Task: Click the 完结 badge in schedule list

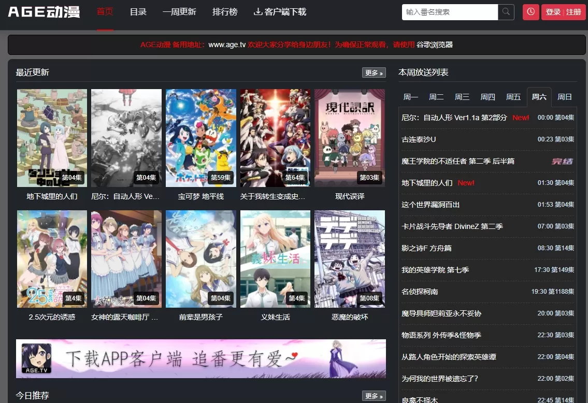Action: click(562, 162)
